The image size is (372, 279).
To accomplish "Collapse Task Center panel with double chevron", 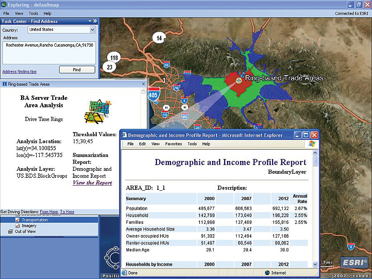I will pyautogui.click(x=95, y=21).
